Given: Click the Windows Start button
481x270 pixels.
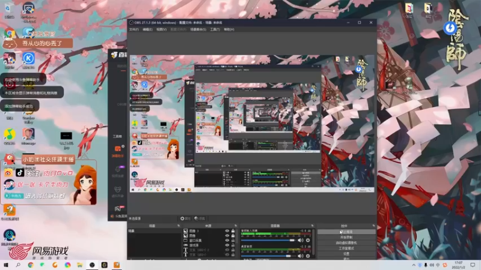Looking at the screenshot, I should pyautogui.click(x=6, y=265).
